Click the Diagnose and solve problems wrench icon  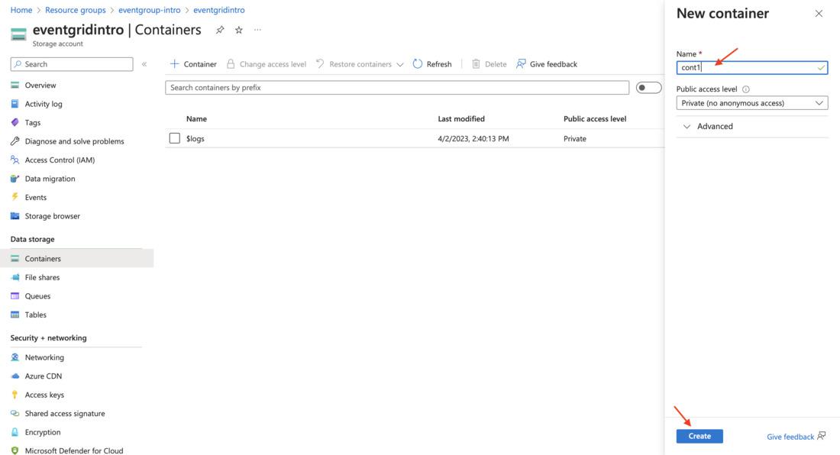[15, 141]
